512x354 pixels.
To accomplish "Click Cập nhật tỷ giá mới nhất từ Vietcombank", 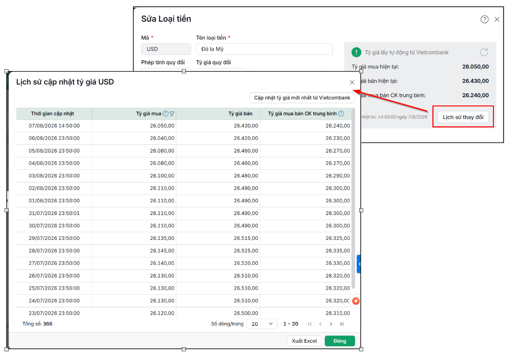I will tap(302, 98).
